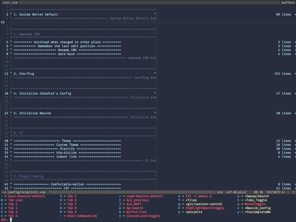Select the 'Tab Last' menu entry
296x222 pixels.
[16, 200]
